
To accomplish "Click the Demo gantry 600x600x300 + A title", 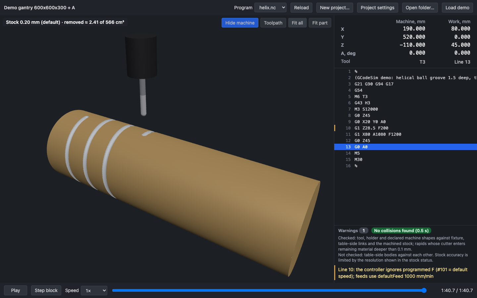I will [x=39, y=8].
